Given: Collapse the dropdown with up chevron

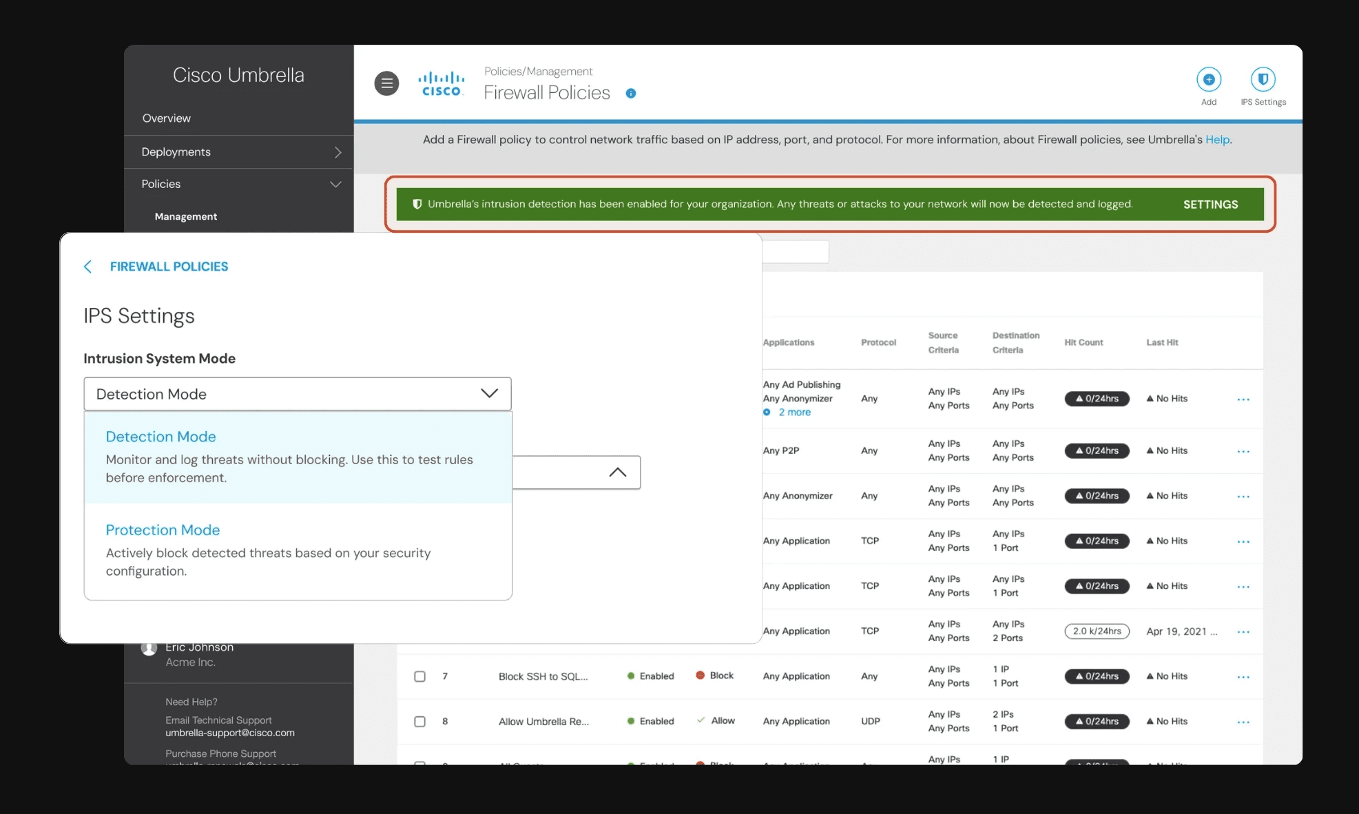Looking at the screenshot, I should (617, 472).
